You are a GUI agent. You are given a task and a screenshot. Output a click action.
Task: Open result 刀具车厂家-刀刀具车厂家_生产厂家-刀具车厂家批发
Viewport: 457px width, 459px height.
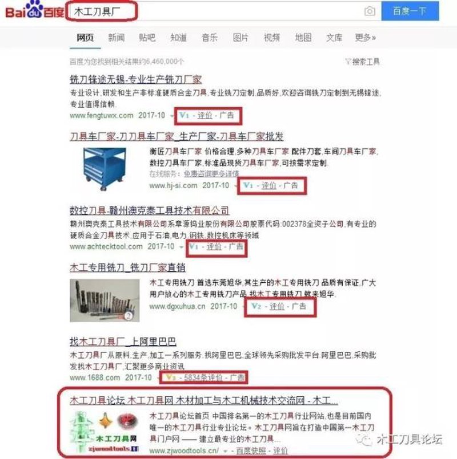pyautogui.click(x=177, y=136)
